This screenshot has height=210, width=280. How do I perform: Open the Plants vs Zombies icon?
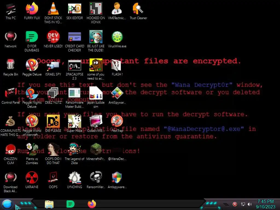(x=32, y=149)
